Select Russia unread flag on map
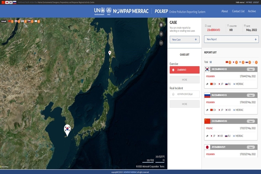This screenshot has width=261, height=174. (x=29, y=21)
